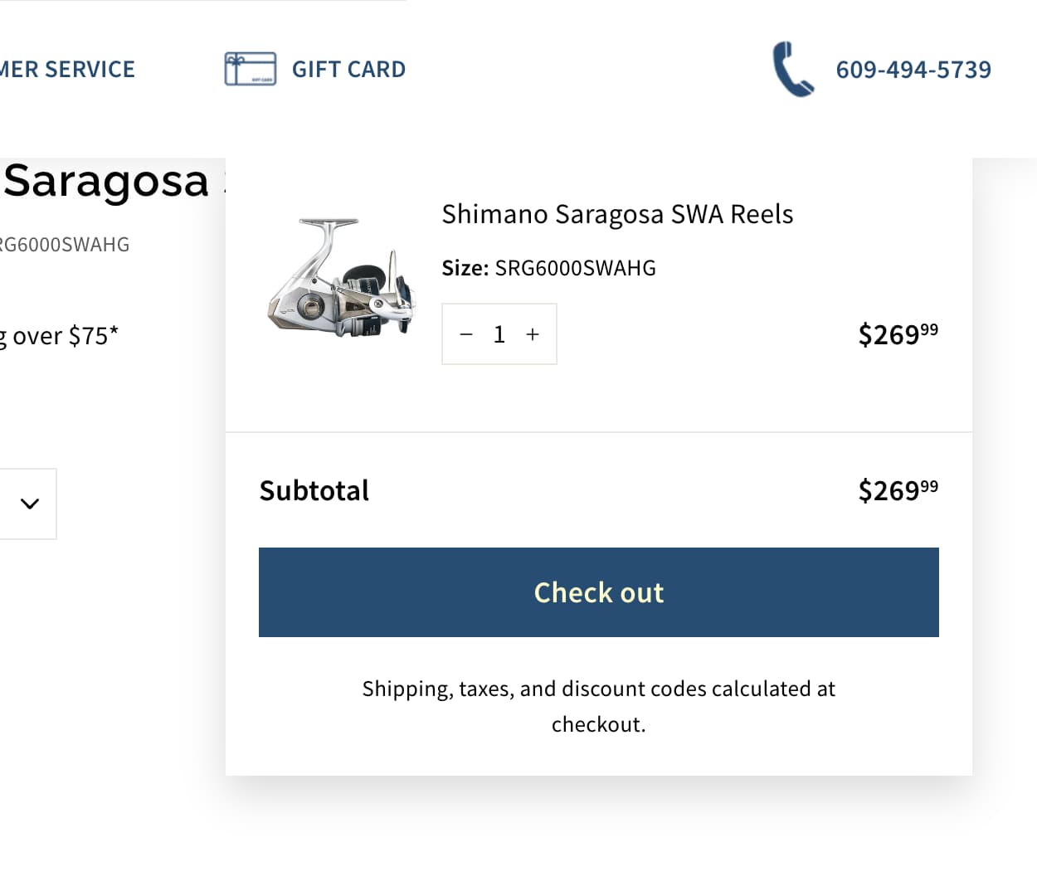The width and height of the screenshot is (1037, 891).
Task: Open the GIFT CARD menu link
Action: coord(348,70)
